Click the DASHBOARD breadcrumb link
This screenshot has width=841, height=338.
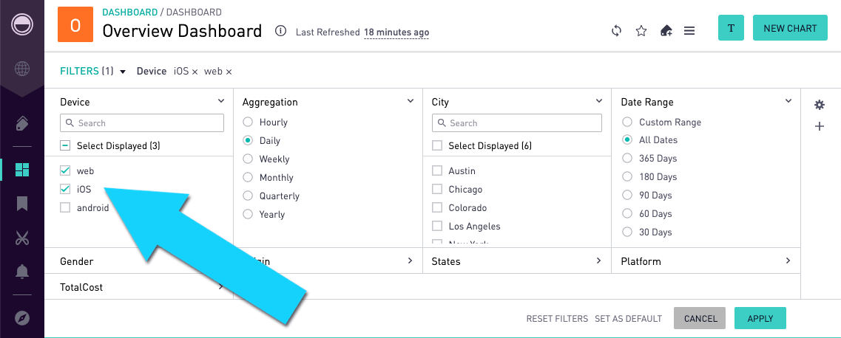129,12
